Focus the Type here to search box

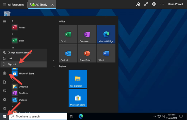[x=38, y=116]
